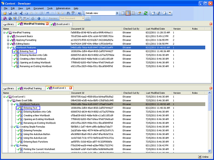This screenshot has height=160, width=214.
Task: Click the ABC spell check icon
Action: point(73,13)
